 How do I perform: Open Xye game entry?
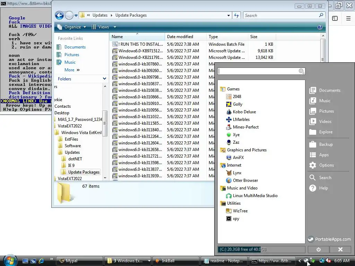tap(233, 135)
